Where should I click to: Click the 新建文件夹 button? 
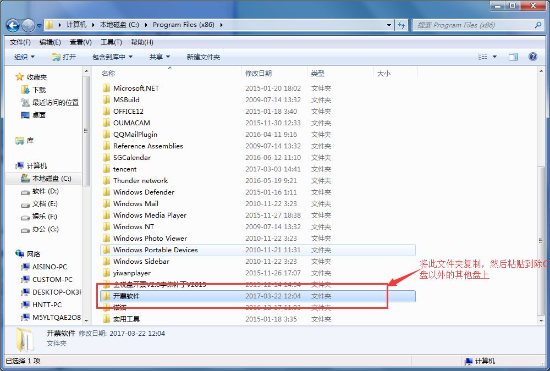coord(203,57)
